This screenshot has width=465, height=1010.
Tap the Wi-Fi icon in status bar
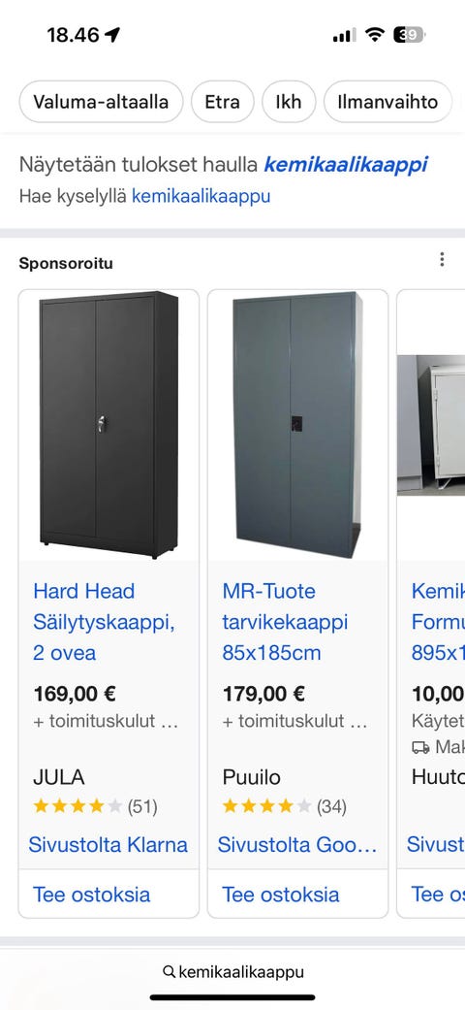[x=374, y=35]
